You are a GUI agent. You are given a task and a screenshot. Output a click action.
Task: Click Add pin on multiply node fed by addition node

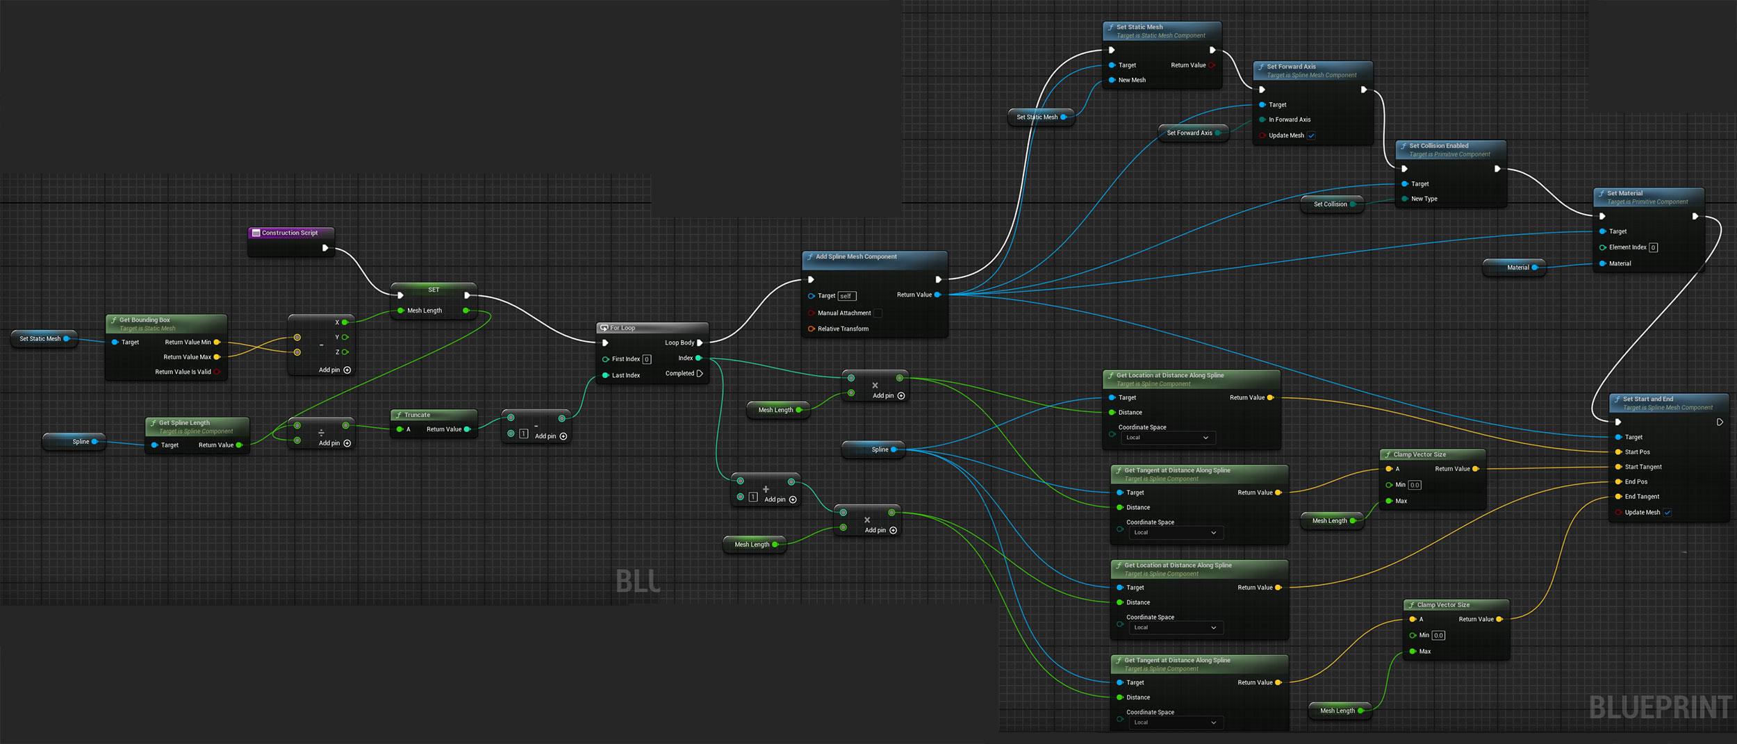pyautogui.click(x=881, y=530)
